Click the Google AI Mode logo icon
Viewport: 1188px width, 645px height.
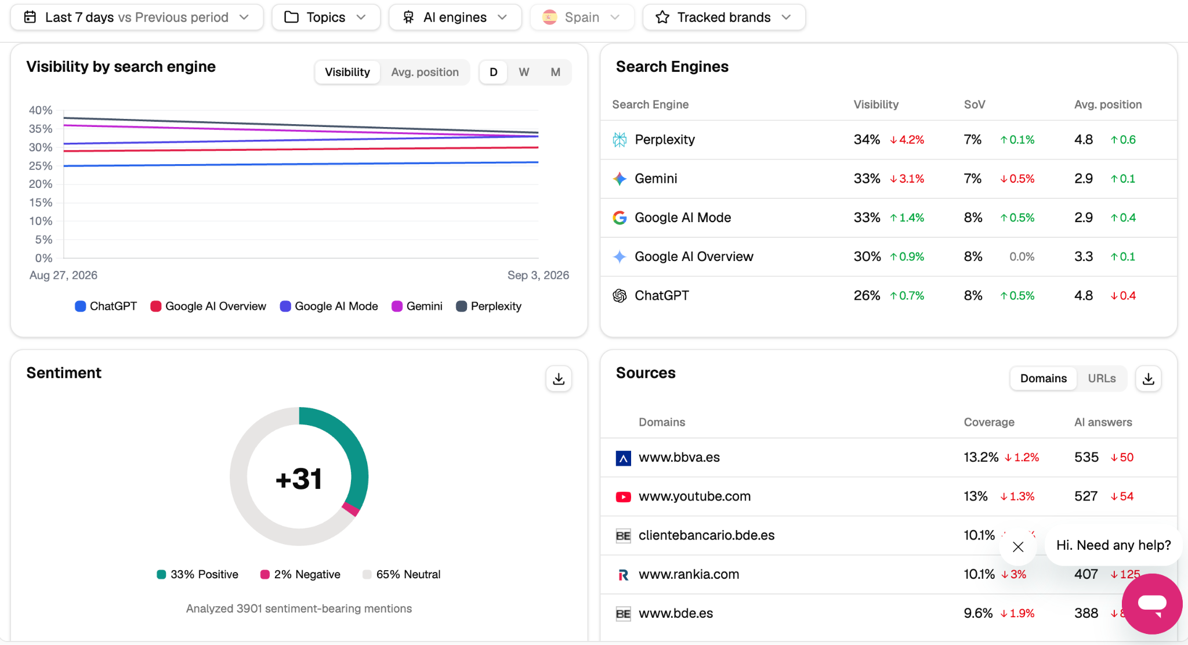(620, 218)
